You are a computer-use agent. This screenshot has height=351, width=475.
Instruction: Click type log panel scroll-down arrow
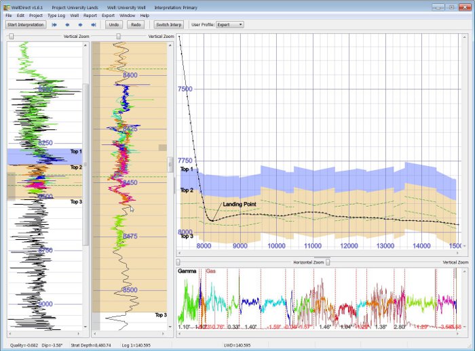[85, 327]
